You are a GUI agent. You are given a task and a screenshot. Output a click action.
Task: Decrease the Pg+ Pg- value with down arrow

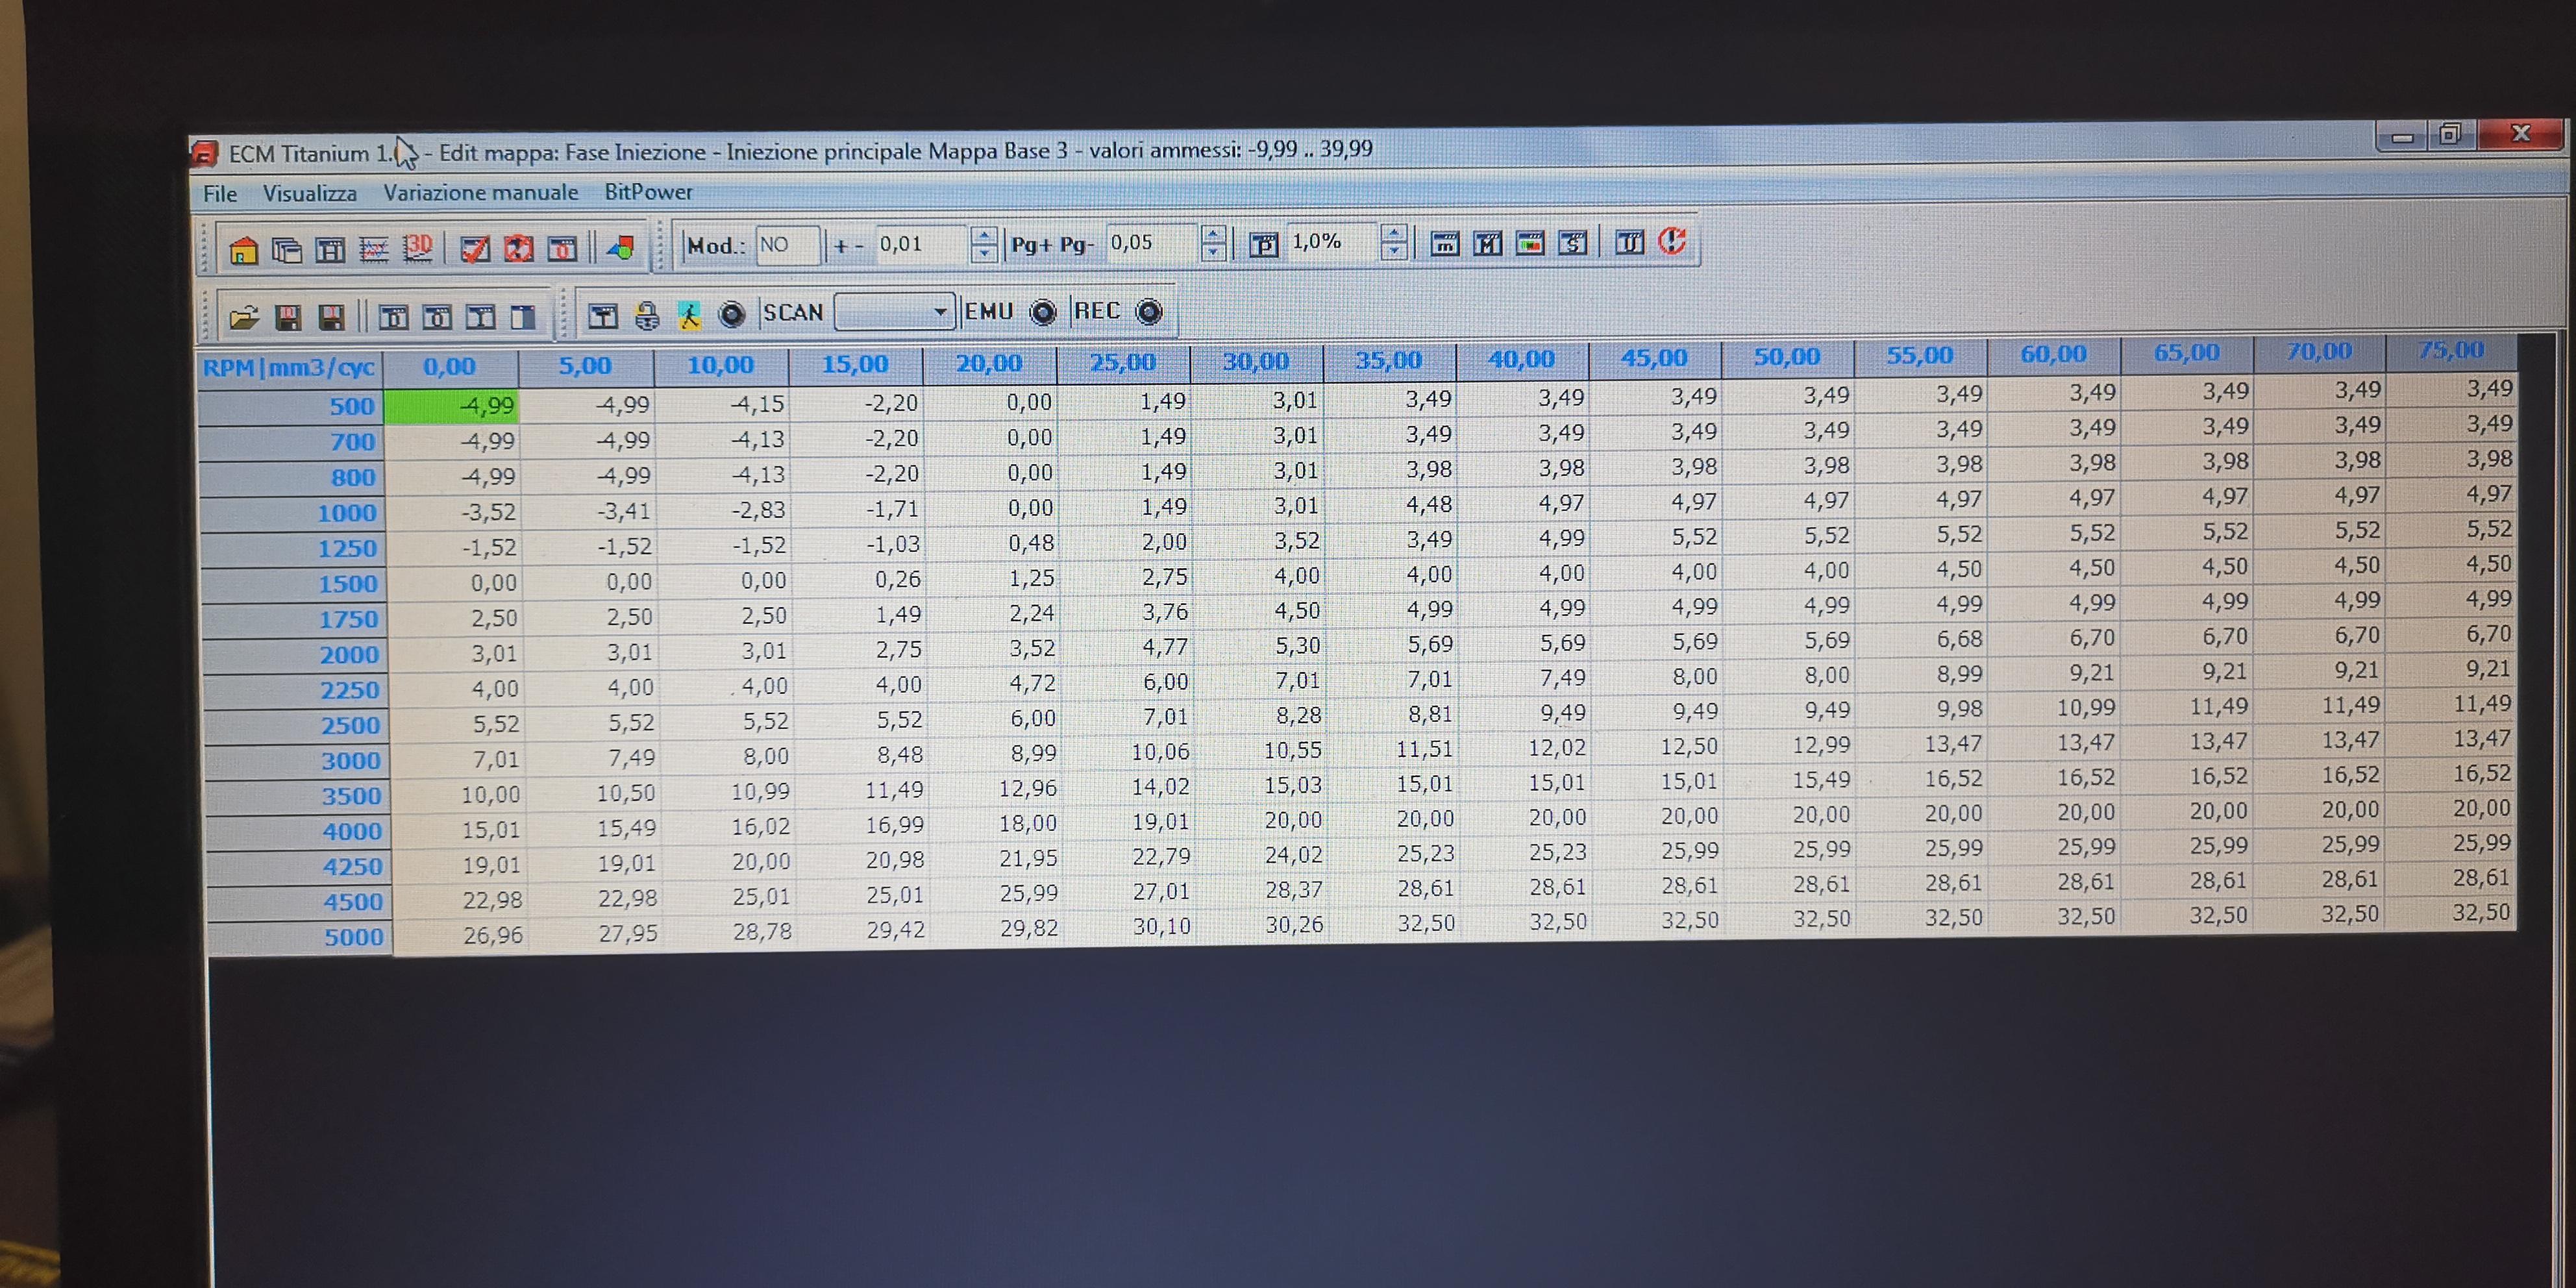(1213, 252)
